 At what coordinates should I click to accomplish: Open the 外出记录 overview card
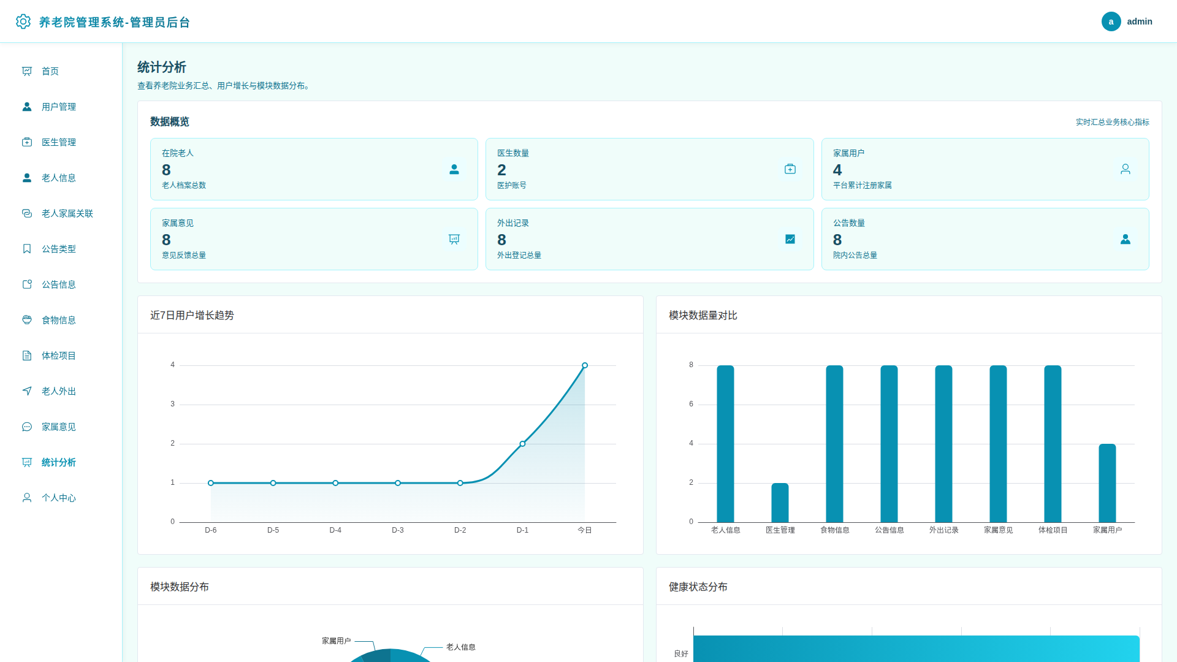coord(649,239)
